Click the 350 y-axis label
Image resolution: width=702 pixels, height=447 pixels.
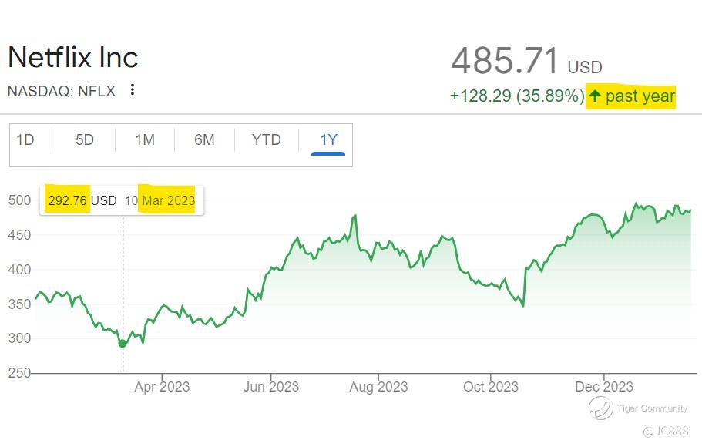[20, 304]
